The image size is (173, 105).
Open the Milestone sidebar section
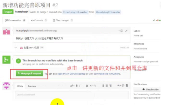coord(139,44)
